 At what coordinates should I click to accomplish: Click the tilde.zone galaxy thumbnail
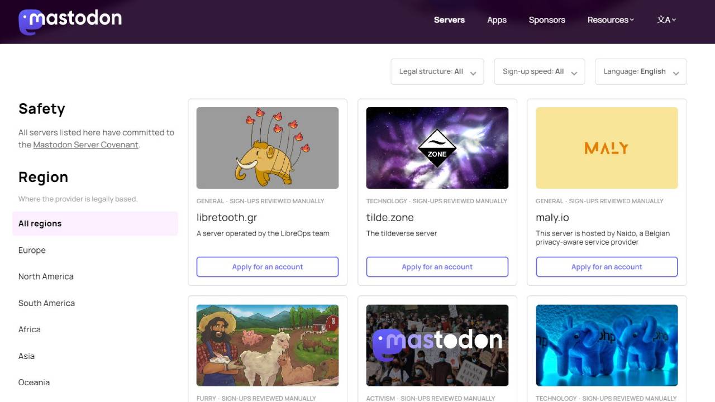pos(437,148)
